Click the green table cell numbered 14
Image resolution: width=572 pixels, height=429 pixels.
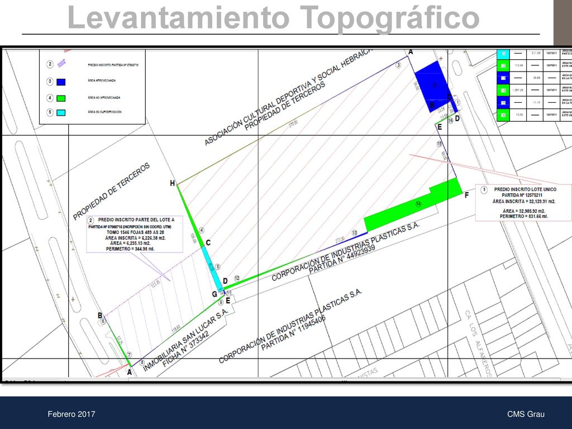click(x=503, y=90)
